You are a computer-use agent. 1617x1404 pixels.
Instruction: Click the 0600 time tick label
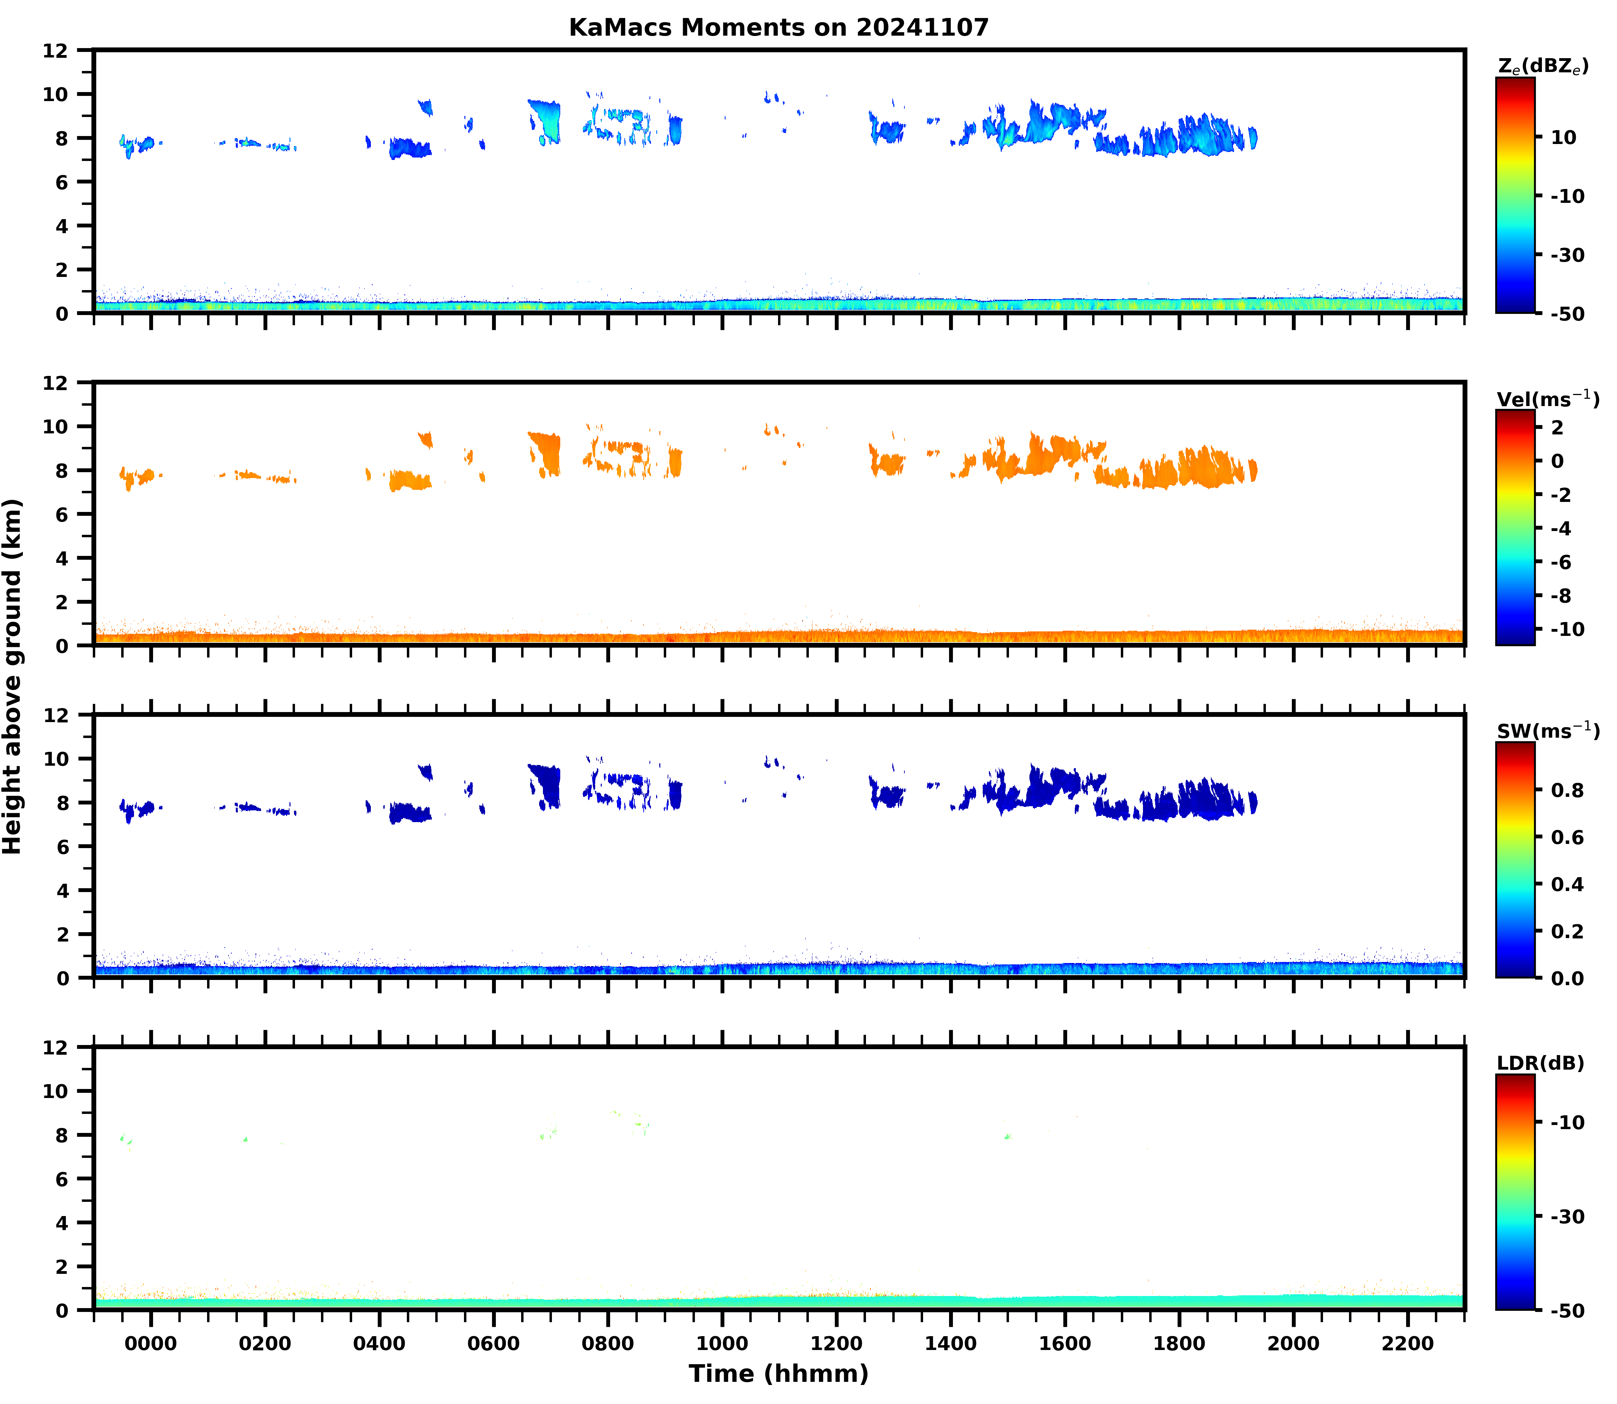(x=493, y=1344)
